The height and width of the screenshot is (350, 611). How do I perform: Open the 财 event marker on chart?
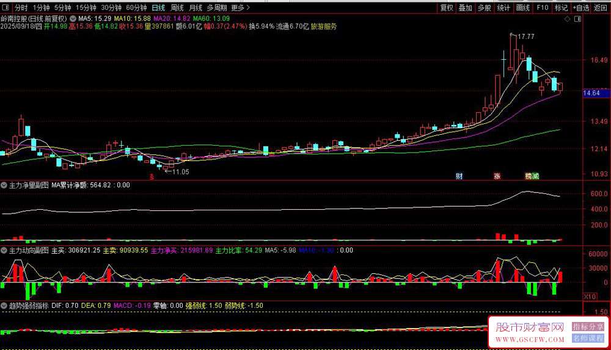click(x=459, y=176)
